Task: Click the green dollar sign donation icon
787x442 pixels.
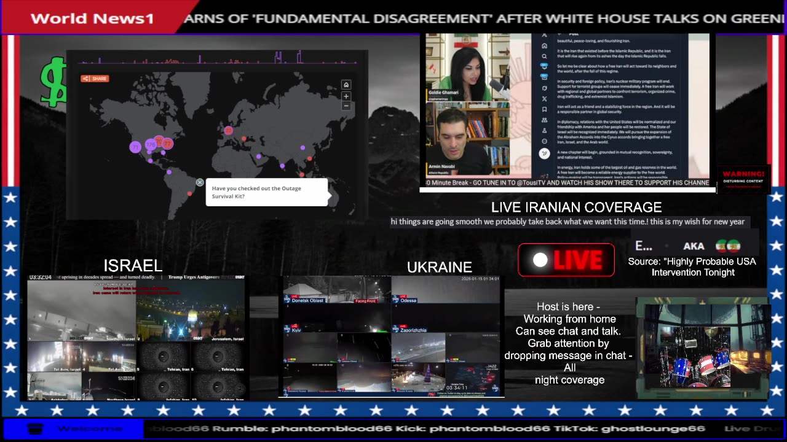Action: click(54, 80)
